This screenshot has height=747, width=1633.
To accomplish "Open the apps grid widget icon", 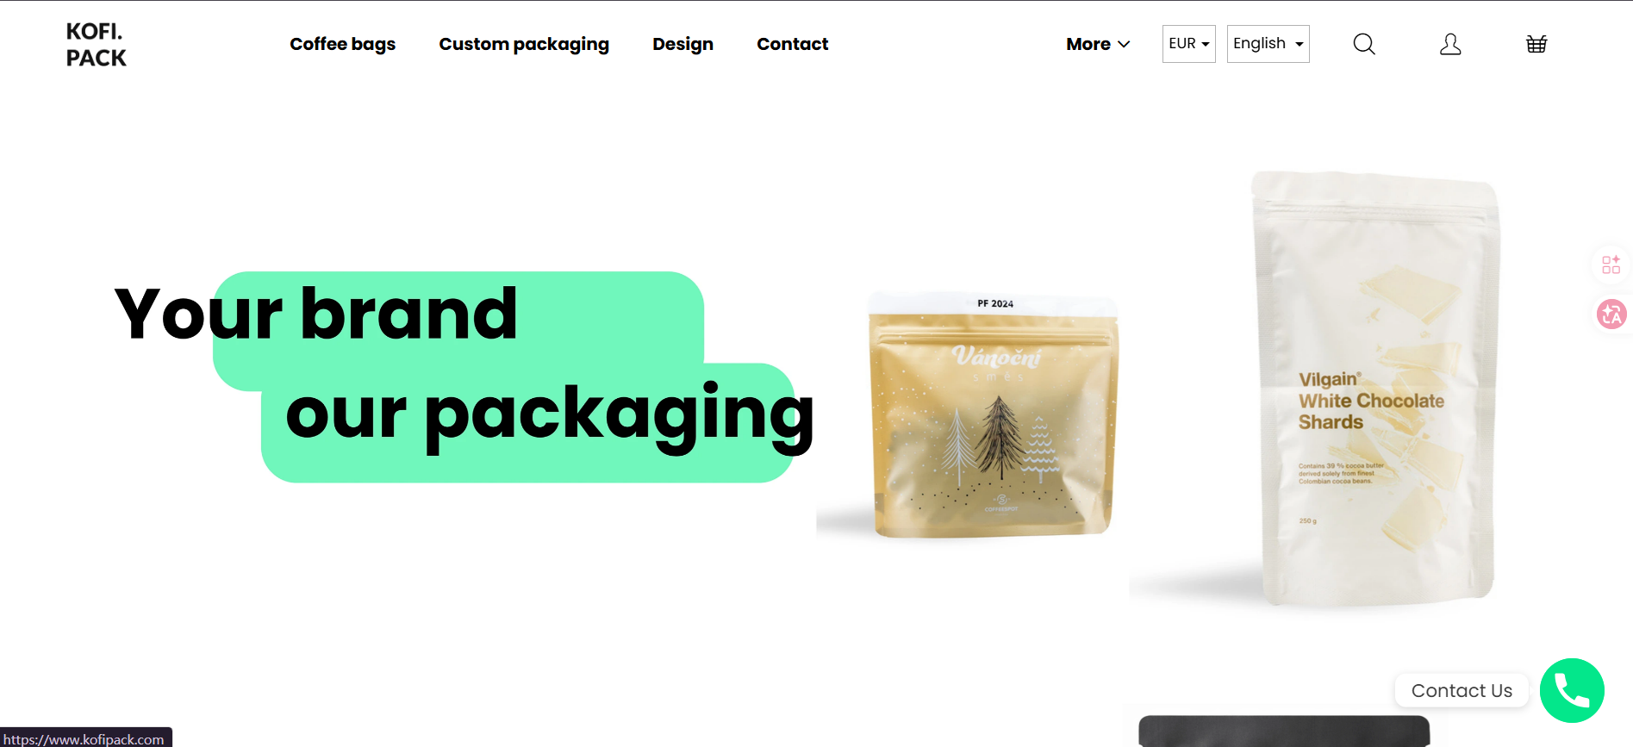I will (1611, 265).
